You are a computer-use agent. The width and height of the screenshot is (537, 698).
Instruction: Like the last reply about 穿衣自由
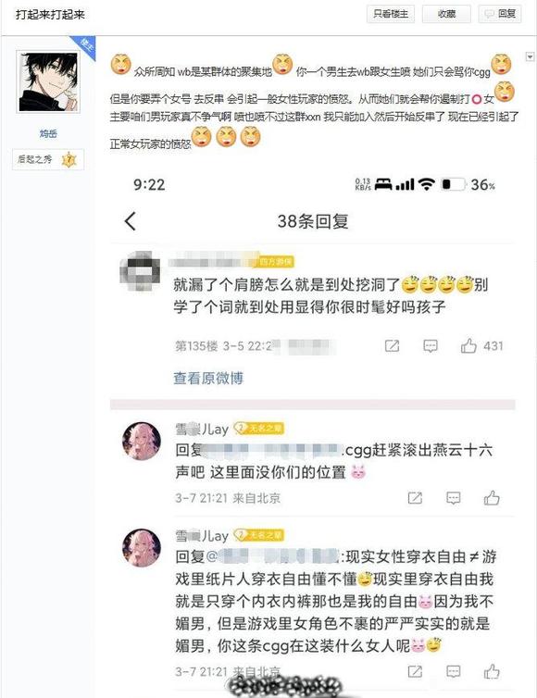492,671
